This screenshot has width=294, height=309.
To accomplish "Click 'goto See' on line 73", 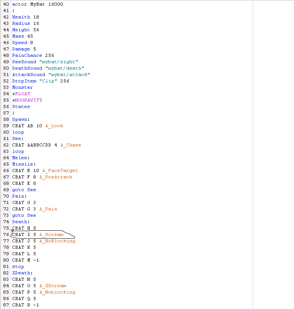I will point(24,216).
